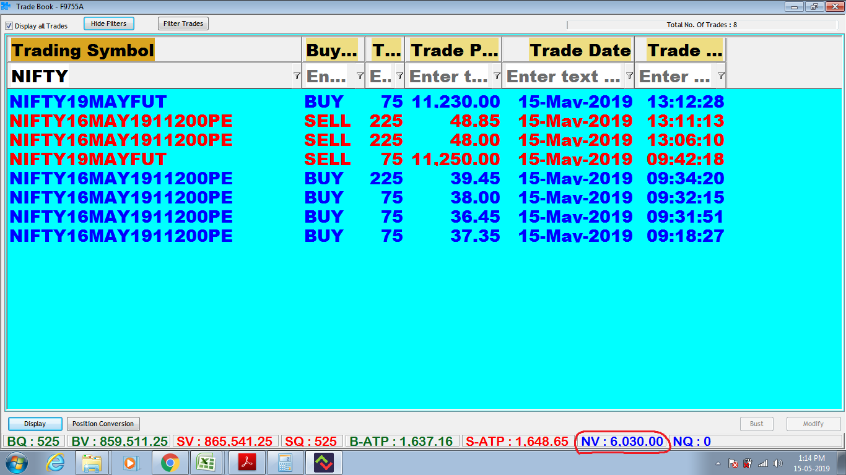Click BQ : 525 status entry
846x475 pixels.
[x=33, y=442]
